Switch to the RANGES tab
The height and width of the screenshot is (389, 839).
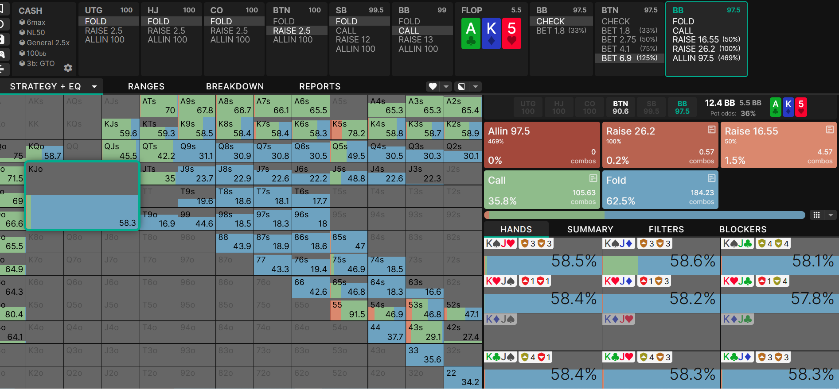[146, 87]
